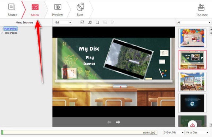
Task: Go to previous menu page arrow
Action: 109,122
